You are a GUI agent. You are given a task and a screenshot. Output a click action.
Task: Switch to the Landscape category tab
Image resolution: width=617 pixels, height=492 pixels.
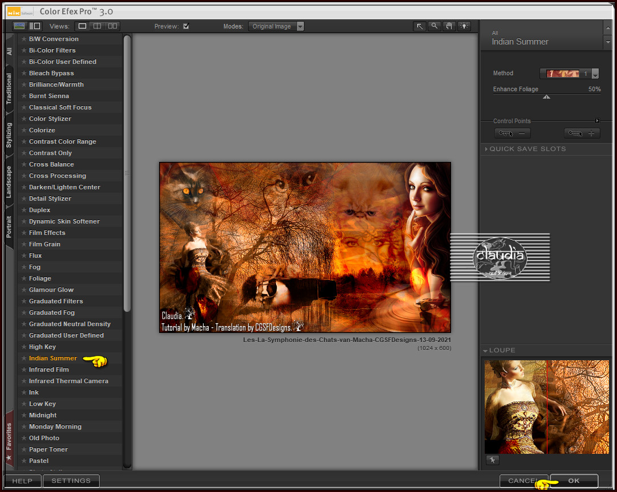point(9,182)
